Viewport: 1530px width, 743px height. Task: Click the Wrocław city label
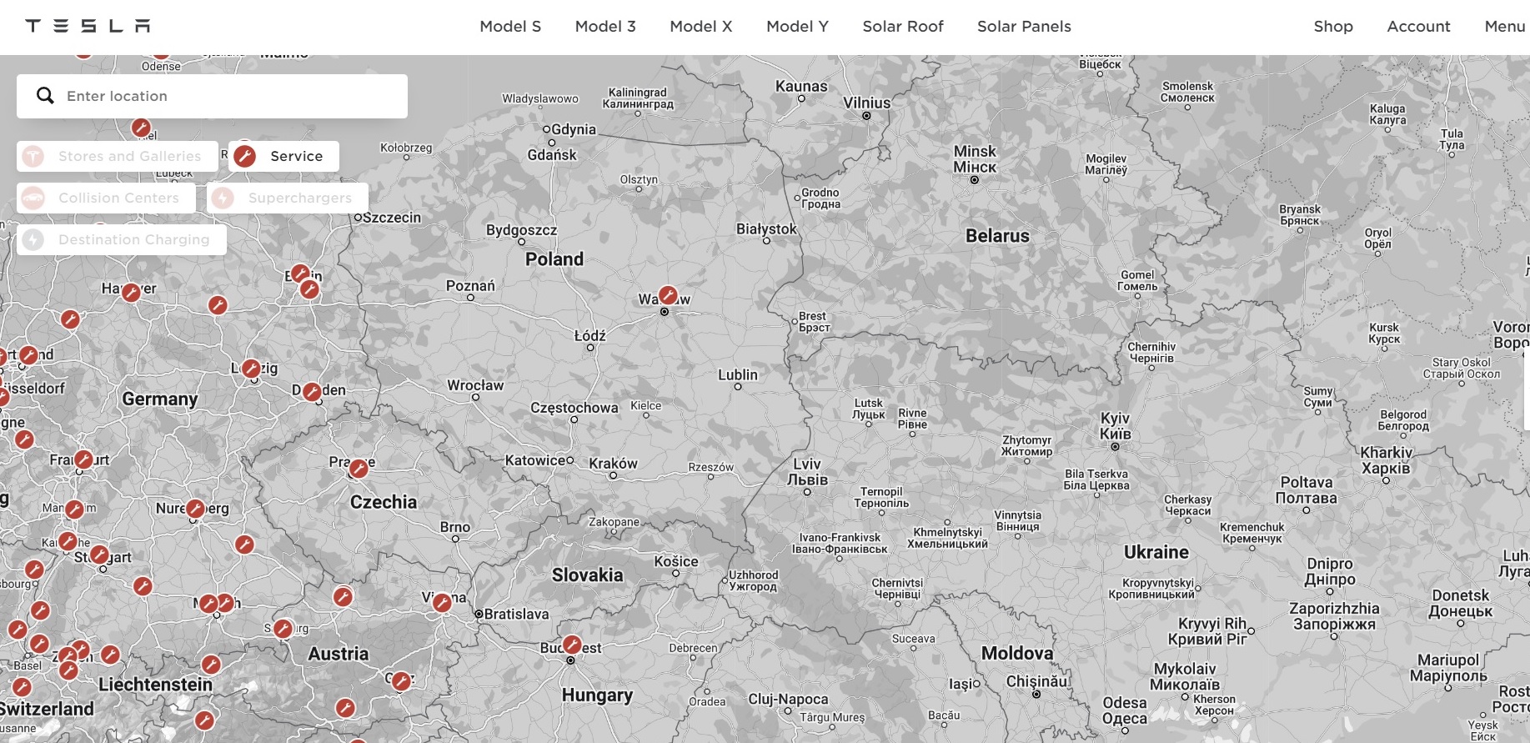475,385
